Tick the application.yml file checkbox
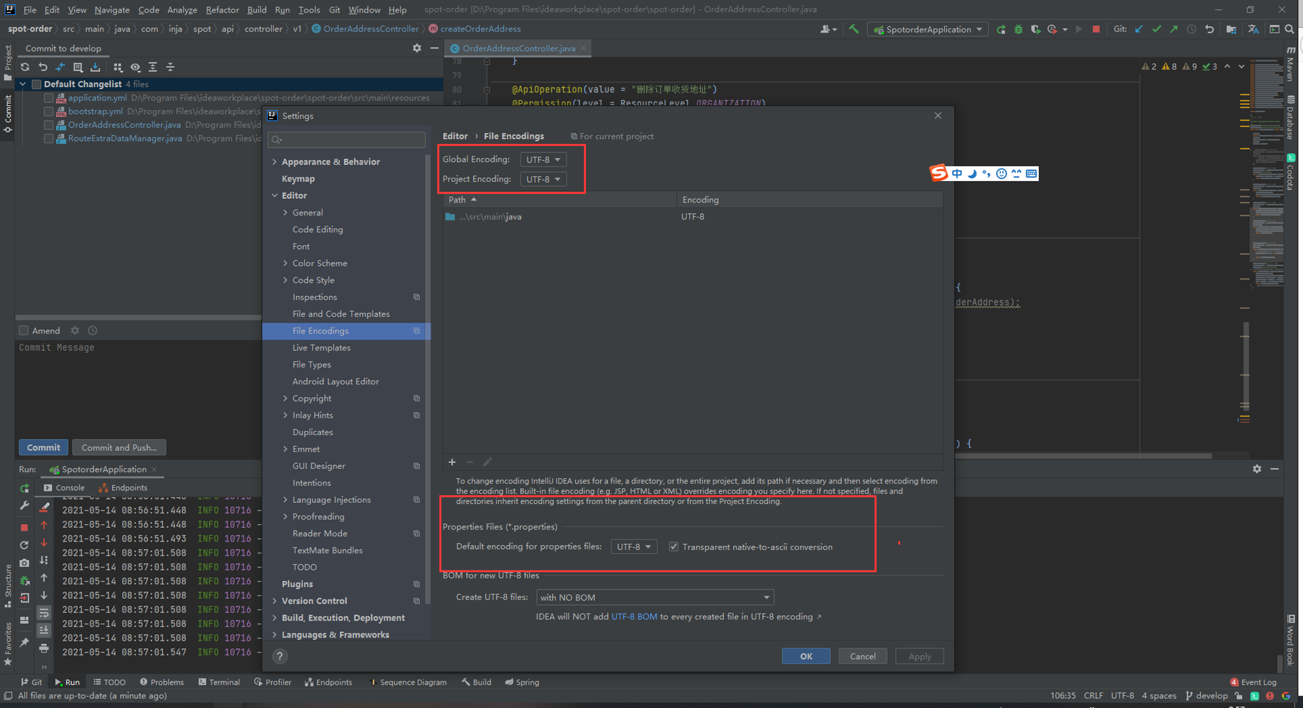1303x708 pixels. (49, 98)
